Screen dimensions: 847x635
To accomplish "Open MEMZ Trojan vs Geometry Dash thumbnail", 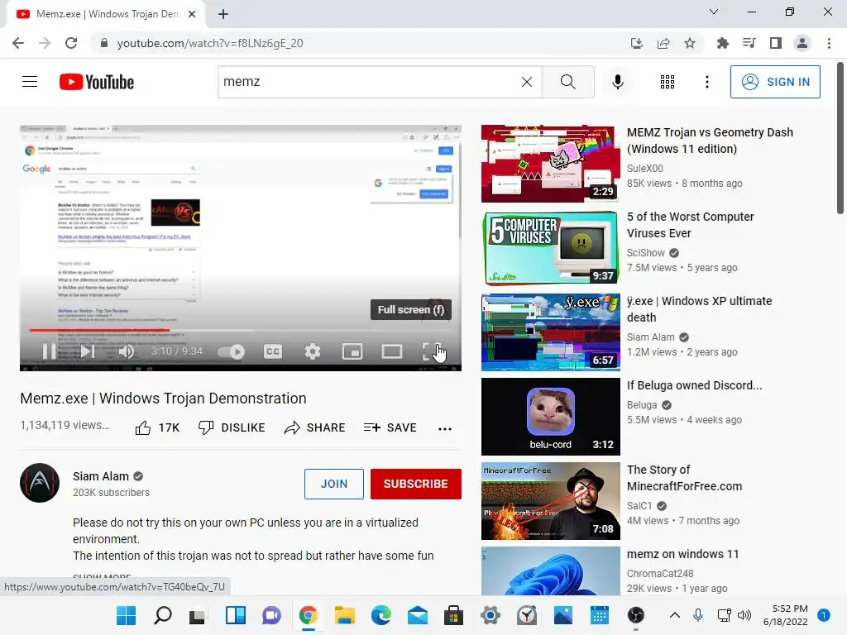I will [x=550, y=164].
